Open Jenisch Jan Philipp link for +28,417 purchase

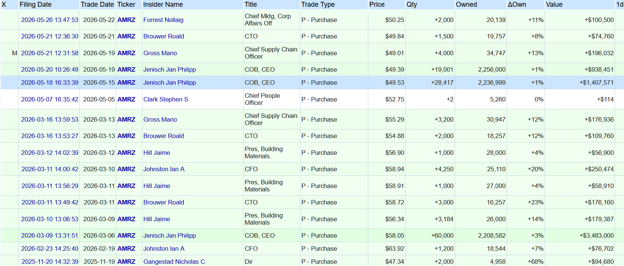coord(170,82)
